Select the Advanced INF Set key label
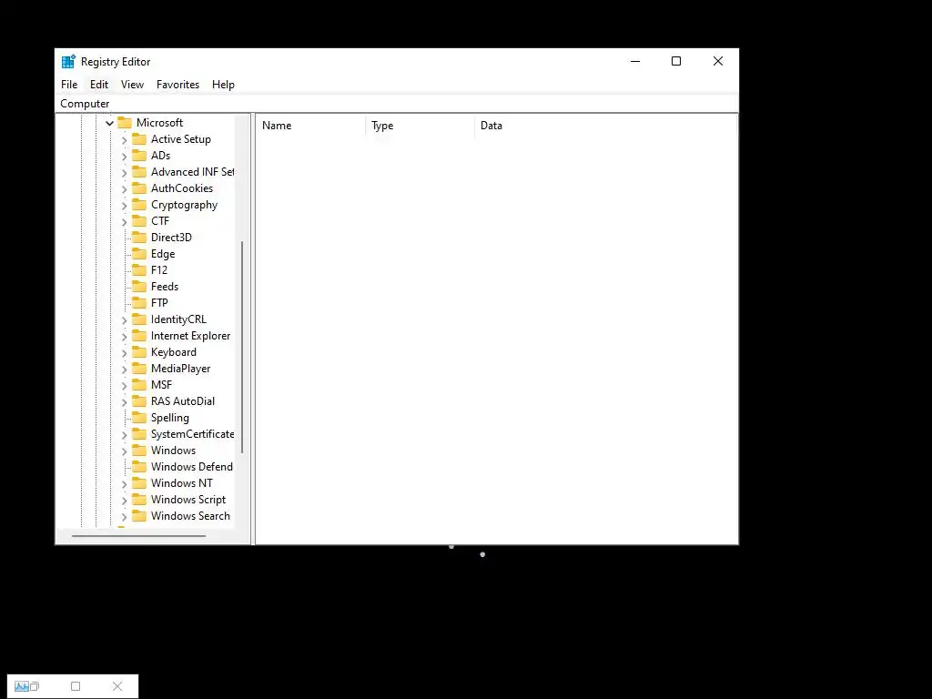932x699 pixels. (193, 172)
